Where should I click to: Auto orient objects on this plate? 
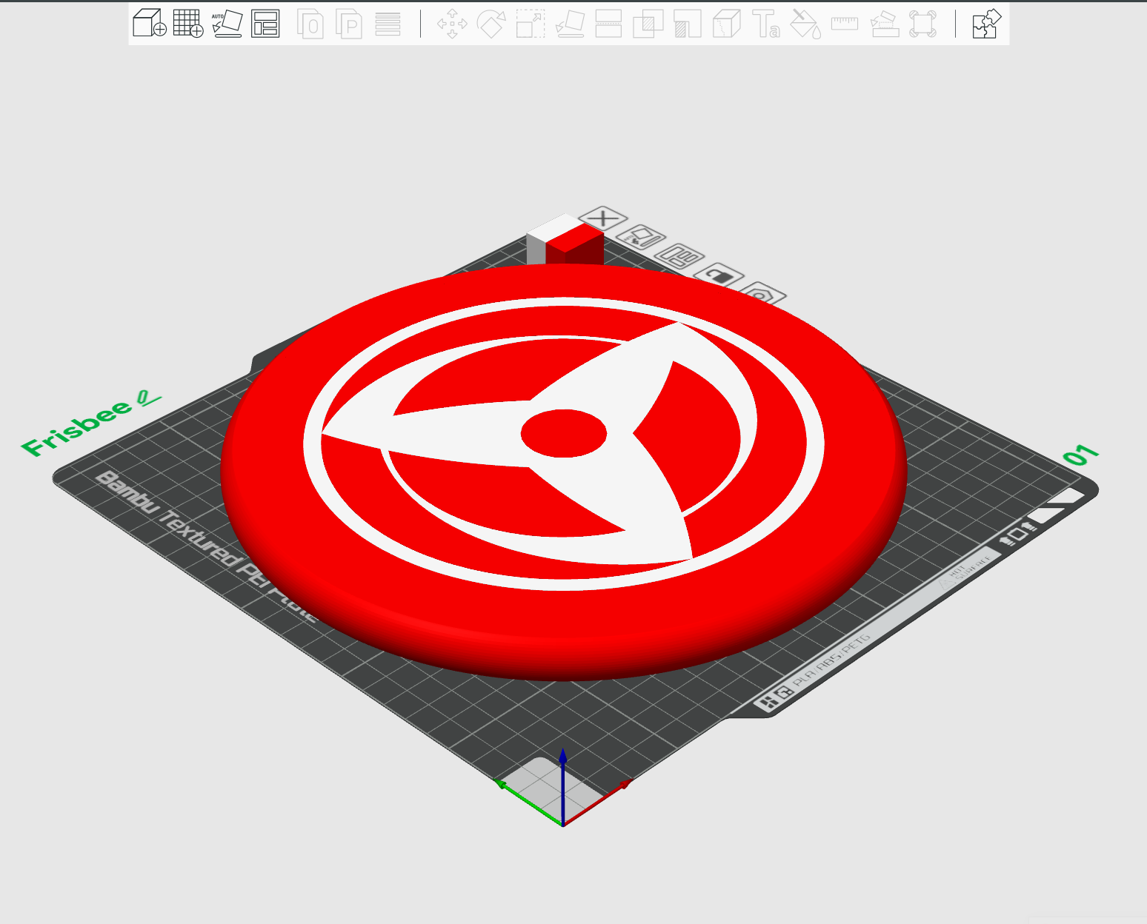pyautogui.click(x=640, y=238)
